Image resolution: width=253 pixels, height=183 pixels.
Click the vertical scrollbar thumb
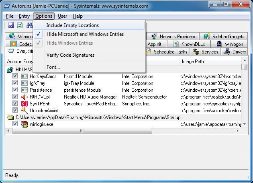tap(245, 67)
